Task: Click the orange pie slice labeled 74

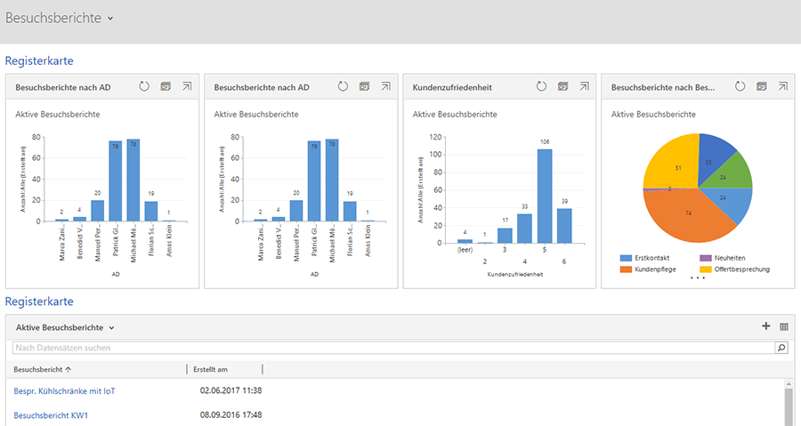Action: [685, 212]
